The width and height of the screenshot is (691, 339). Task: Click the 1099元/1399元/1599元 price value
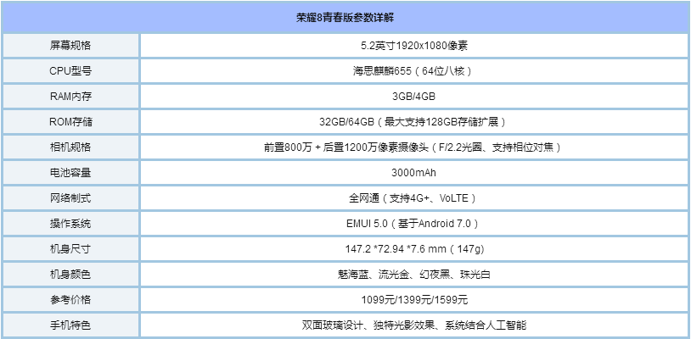click(x=414, y=300)
